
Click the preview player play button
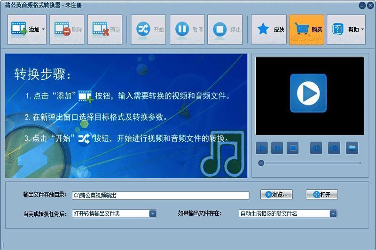pos(262,148)
